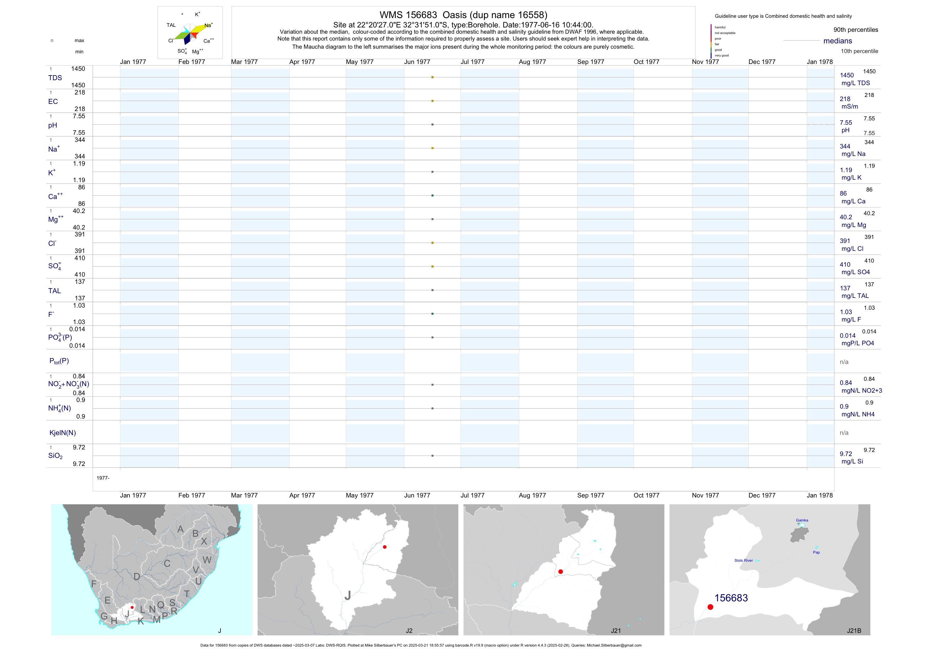Click the red dot in J2 map

coord(385,547)
